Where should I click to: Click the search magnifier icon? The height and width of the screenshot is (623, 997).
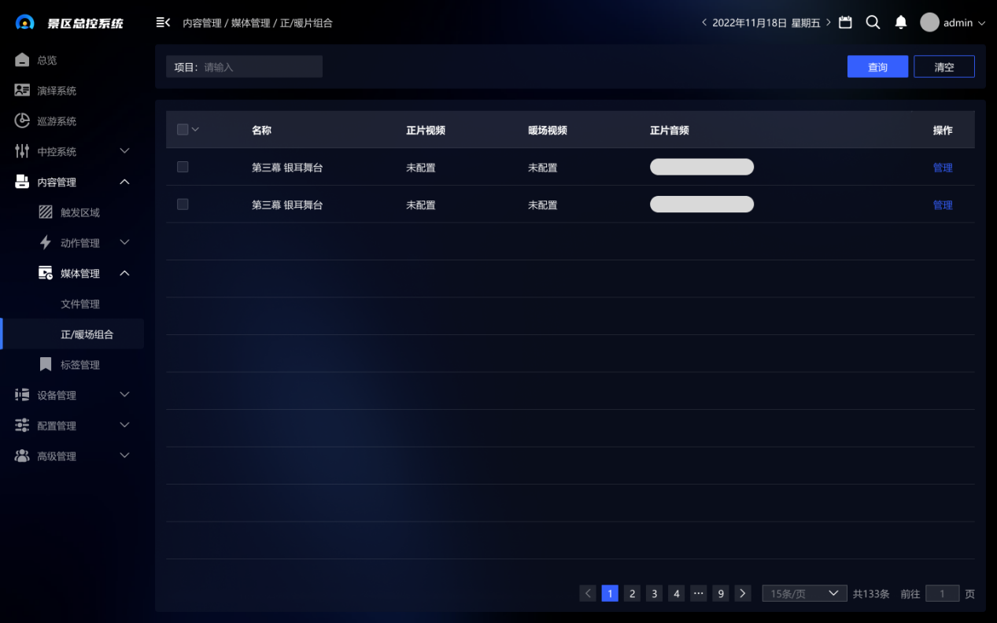coord(873,23)
